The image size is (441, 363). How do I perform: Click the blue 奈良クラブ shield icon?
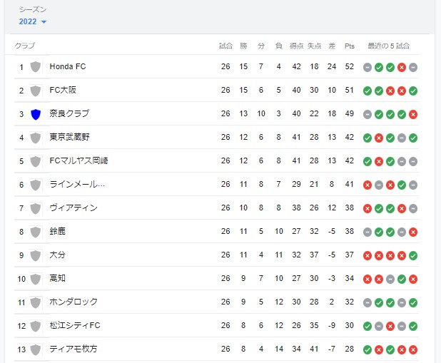[x=36, y=114]
